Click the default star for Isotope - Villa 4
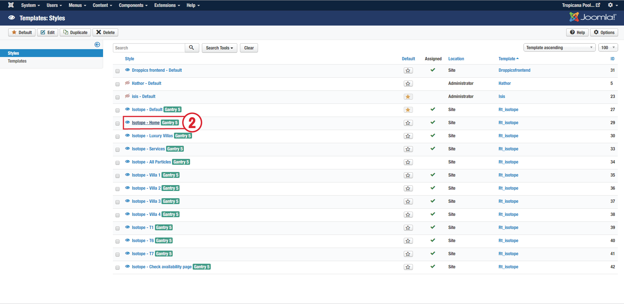The width and height of the screenshot is (624, 304). click(408, 215)
